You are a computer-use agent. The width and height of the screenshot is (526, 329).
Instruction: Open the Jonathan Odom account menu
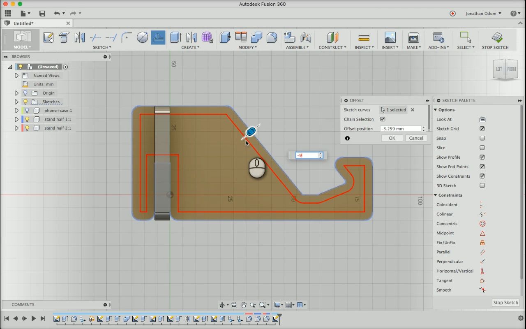tap(483, 14)
